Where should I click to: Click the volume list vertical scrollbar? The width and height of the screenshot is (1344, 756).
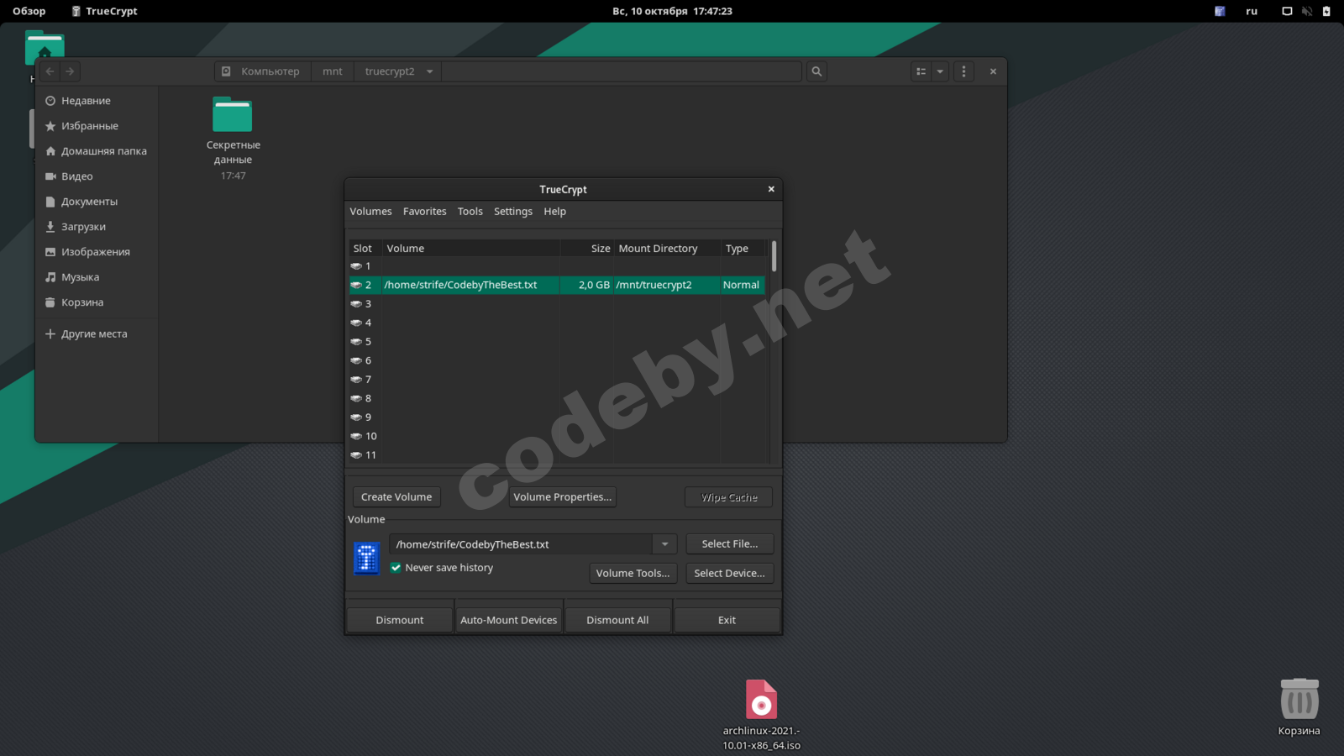[x=774, y=256]
